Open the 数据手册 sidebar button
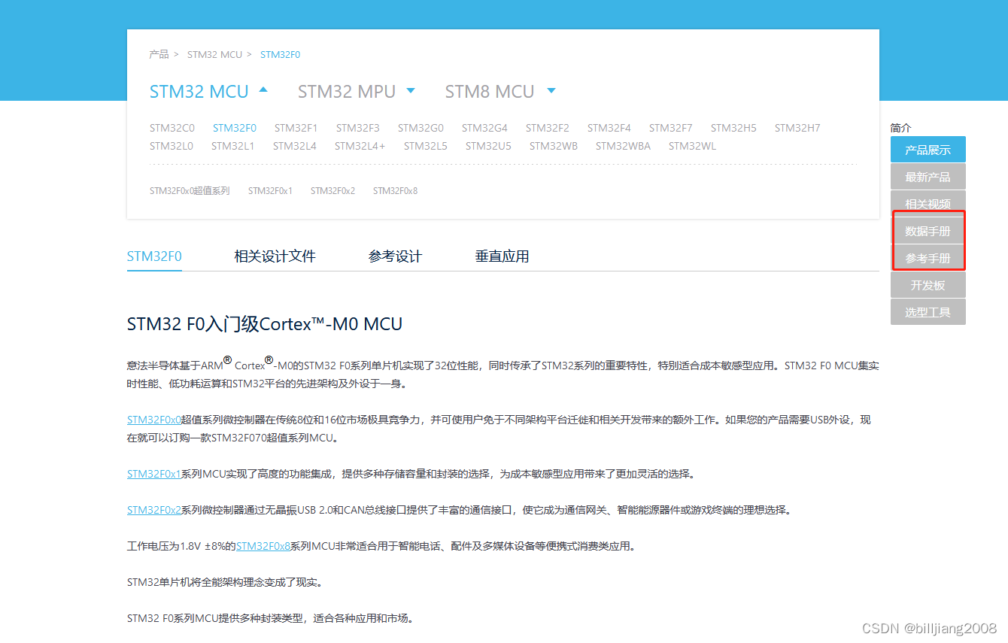 coord(928,230)
